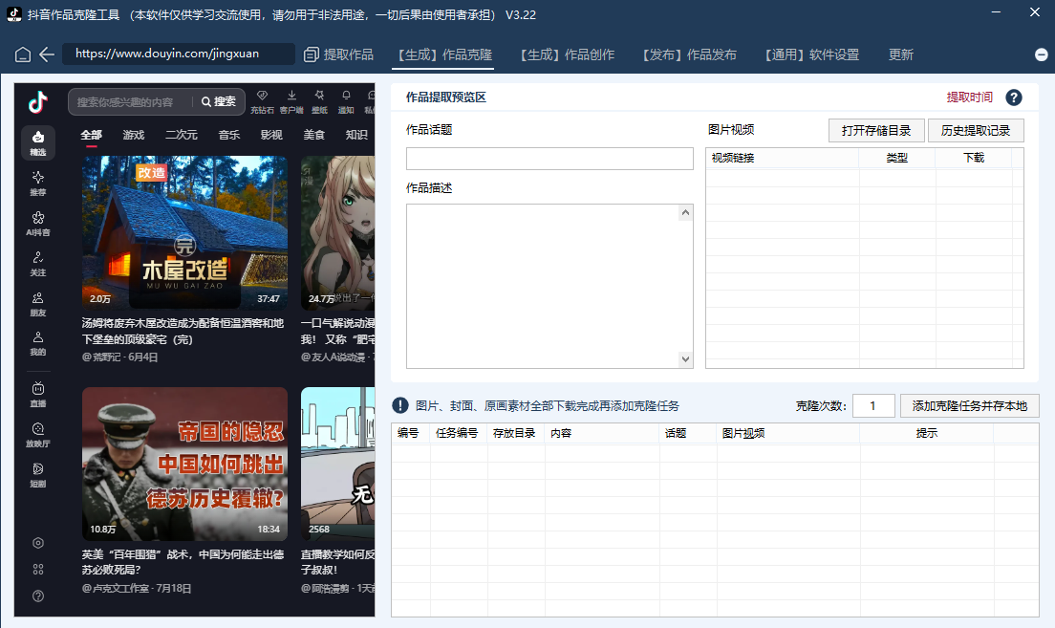Click the help question mark beside 提取时间
The height and width of the screenshot is (628, 1055).
(1014, 97)
